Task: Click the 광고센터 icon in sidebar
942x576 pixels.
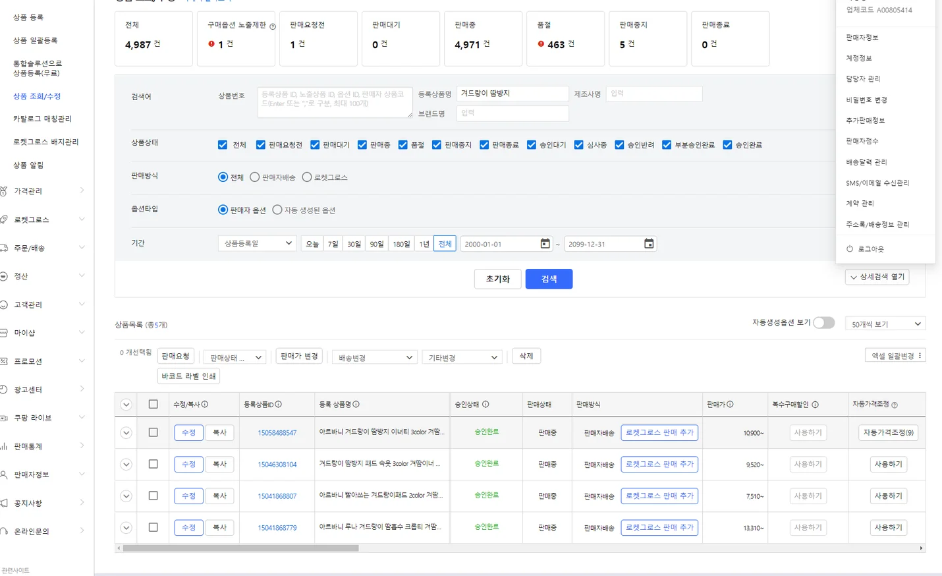Action: point(3,389)
